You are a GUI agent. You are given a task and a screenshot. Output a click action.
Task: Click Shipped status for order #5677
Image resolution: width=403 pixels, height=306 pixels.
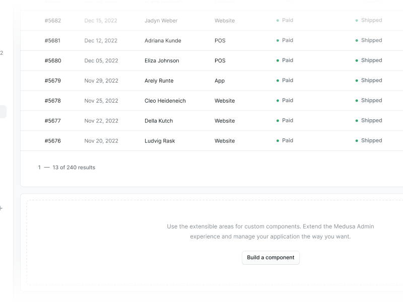[x=369, y=120]
